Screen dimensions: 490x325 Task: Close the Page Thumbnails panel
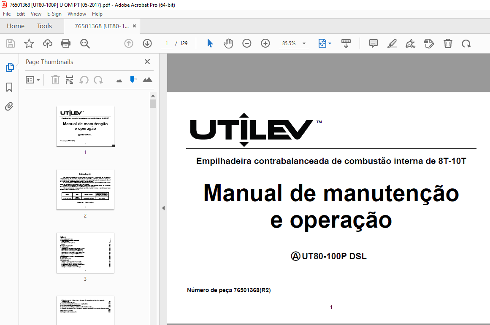coord(147,62)
